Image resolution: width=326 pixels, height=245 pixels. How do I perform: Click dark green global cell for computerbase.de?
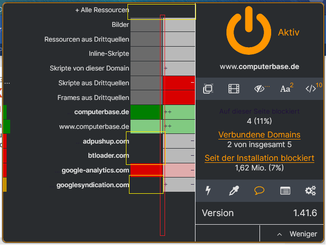coord(147,112)
